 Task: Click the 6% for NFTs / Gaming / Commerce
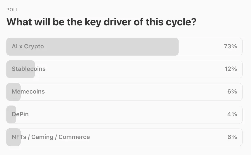click(232, 137)
